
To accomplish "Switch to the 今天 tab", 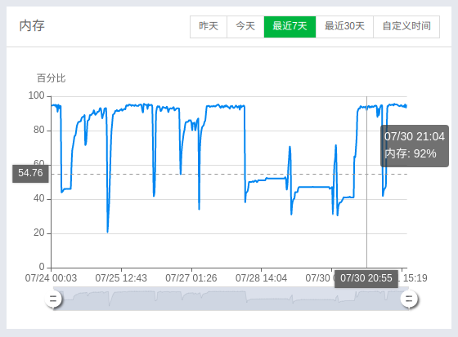I will tap(245, 27).
